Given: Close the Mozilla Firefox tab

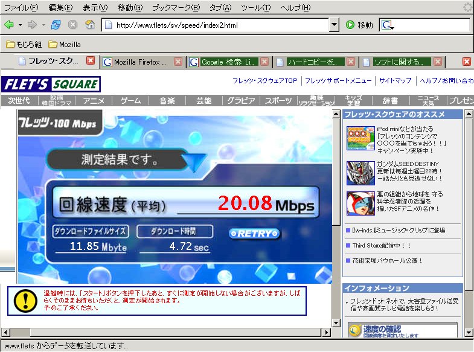Looking at the screenshot, I should [178, 62].
